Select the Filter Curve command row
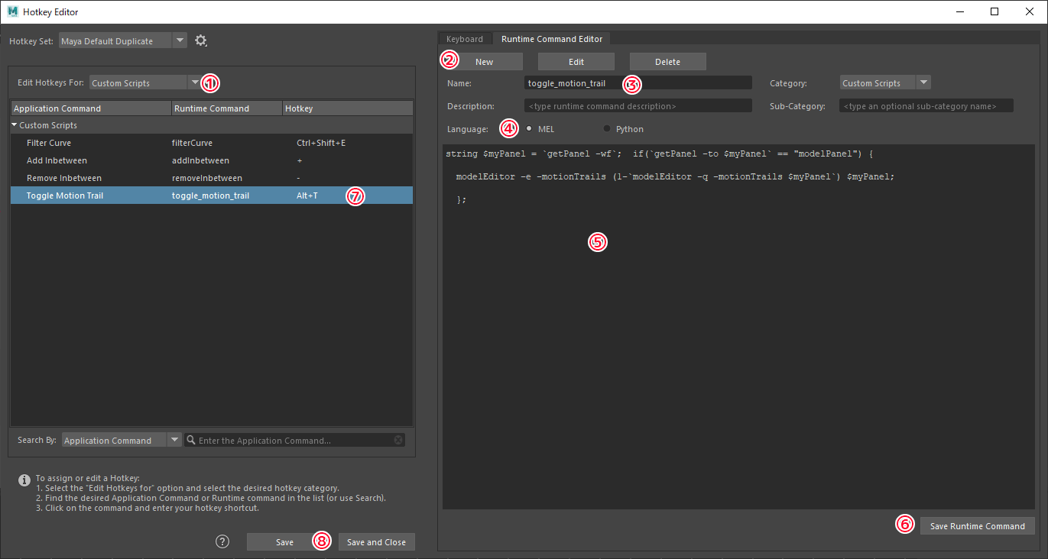The width and height of the screenshot is (1048, 559). (x=49, y=143)
